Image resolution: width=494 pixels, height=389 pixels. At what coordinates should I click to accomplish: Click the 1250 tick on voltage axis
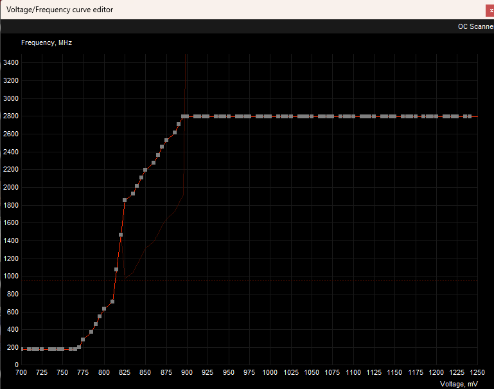[477, 373]
